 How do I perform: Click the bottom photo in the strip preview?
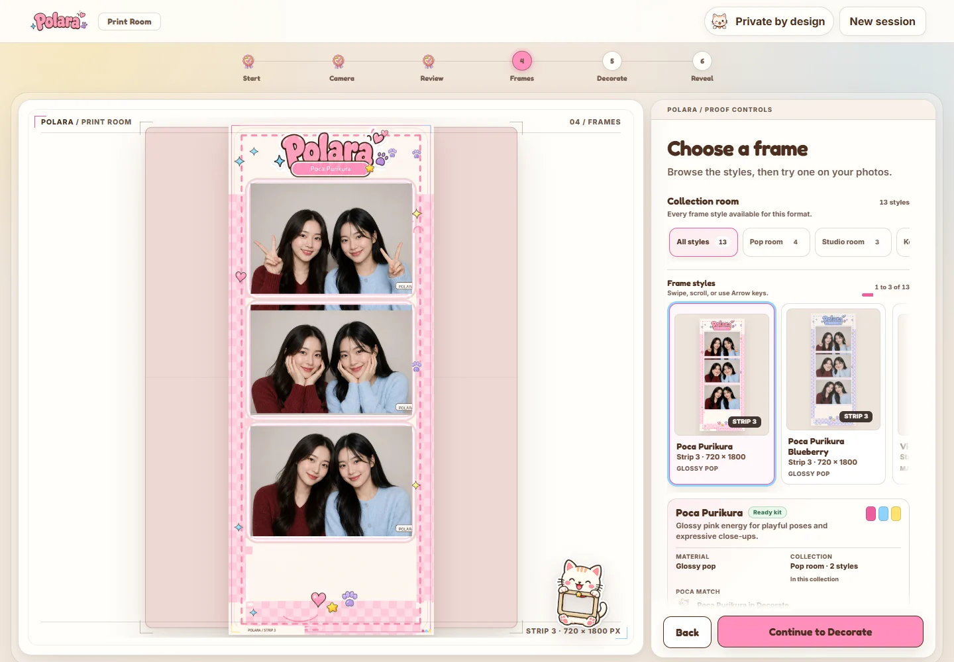331,481
